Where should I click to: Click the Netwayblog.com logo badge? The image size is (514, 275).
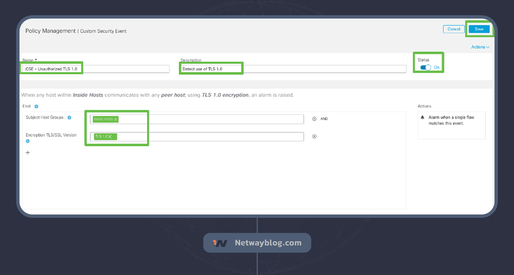257,243
